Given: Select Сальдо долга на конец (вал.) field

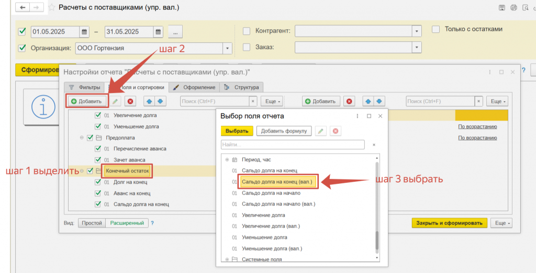Looking at the screenshot, I should (277, 182).
